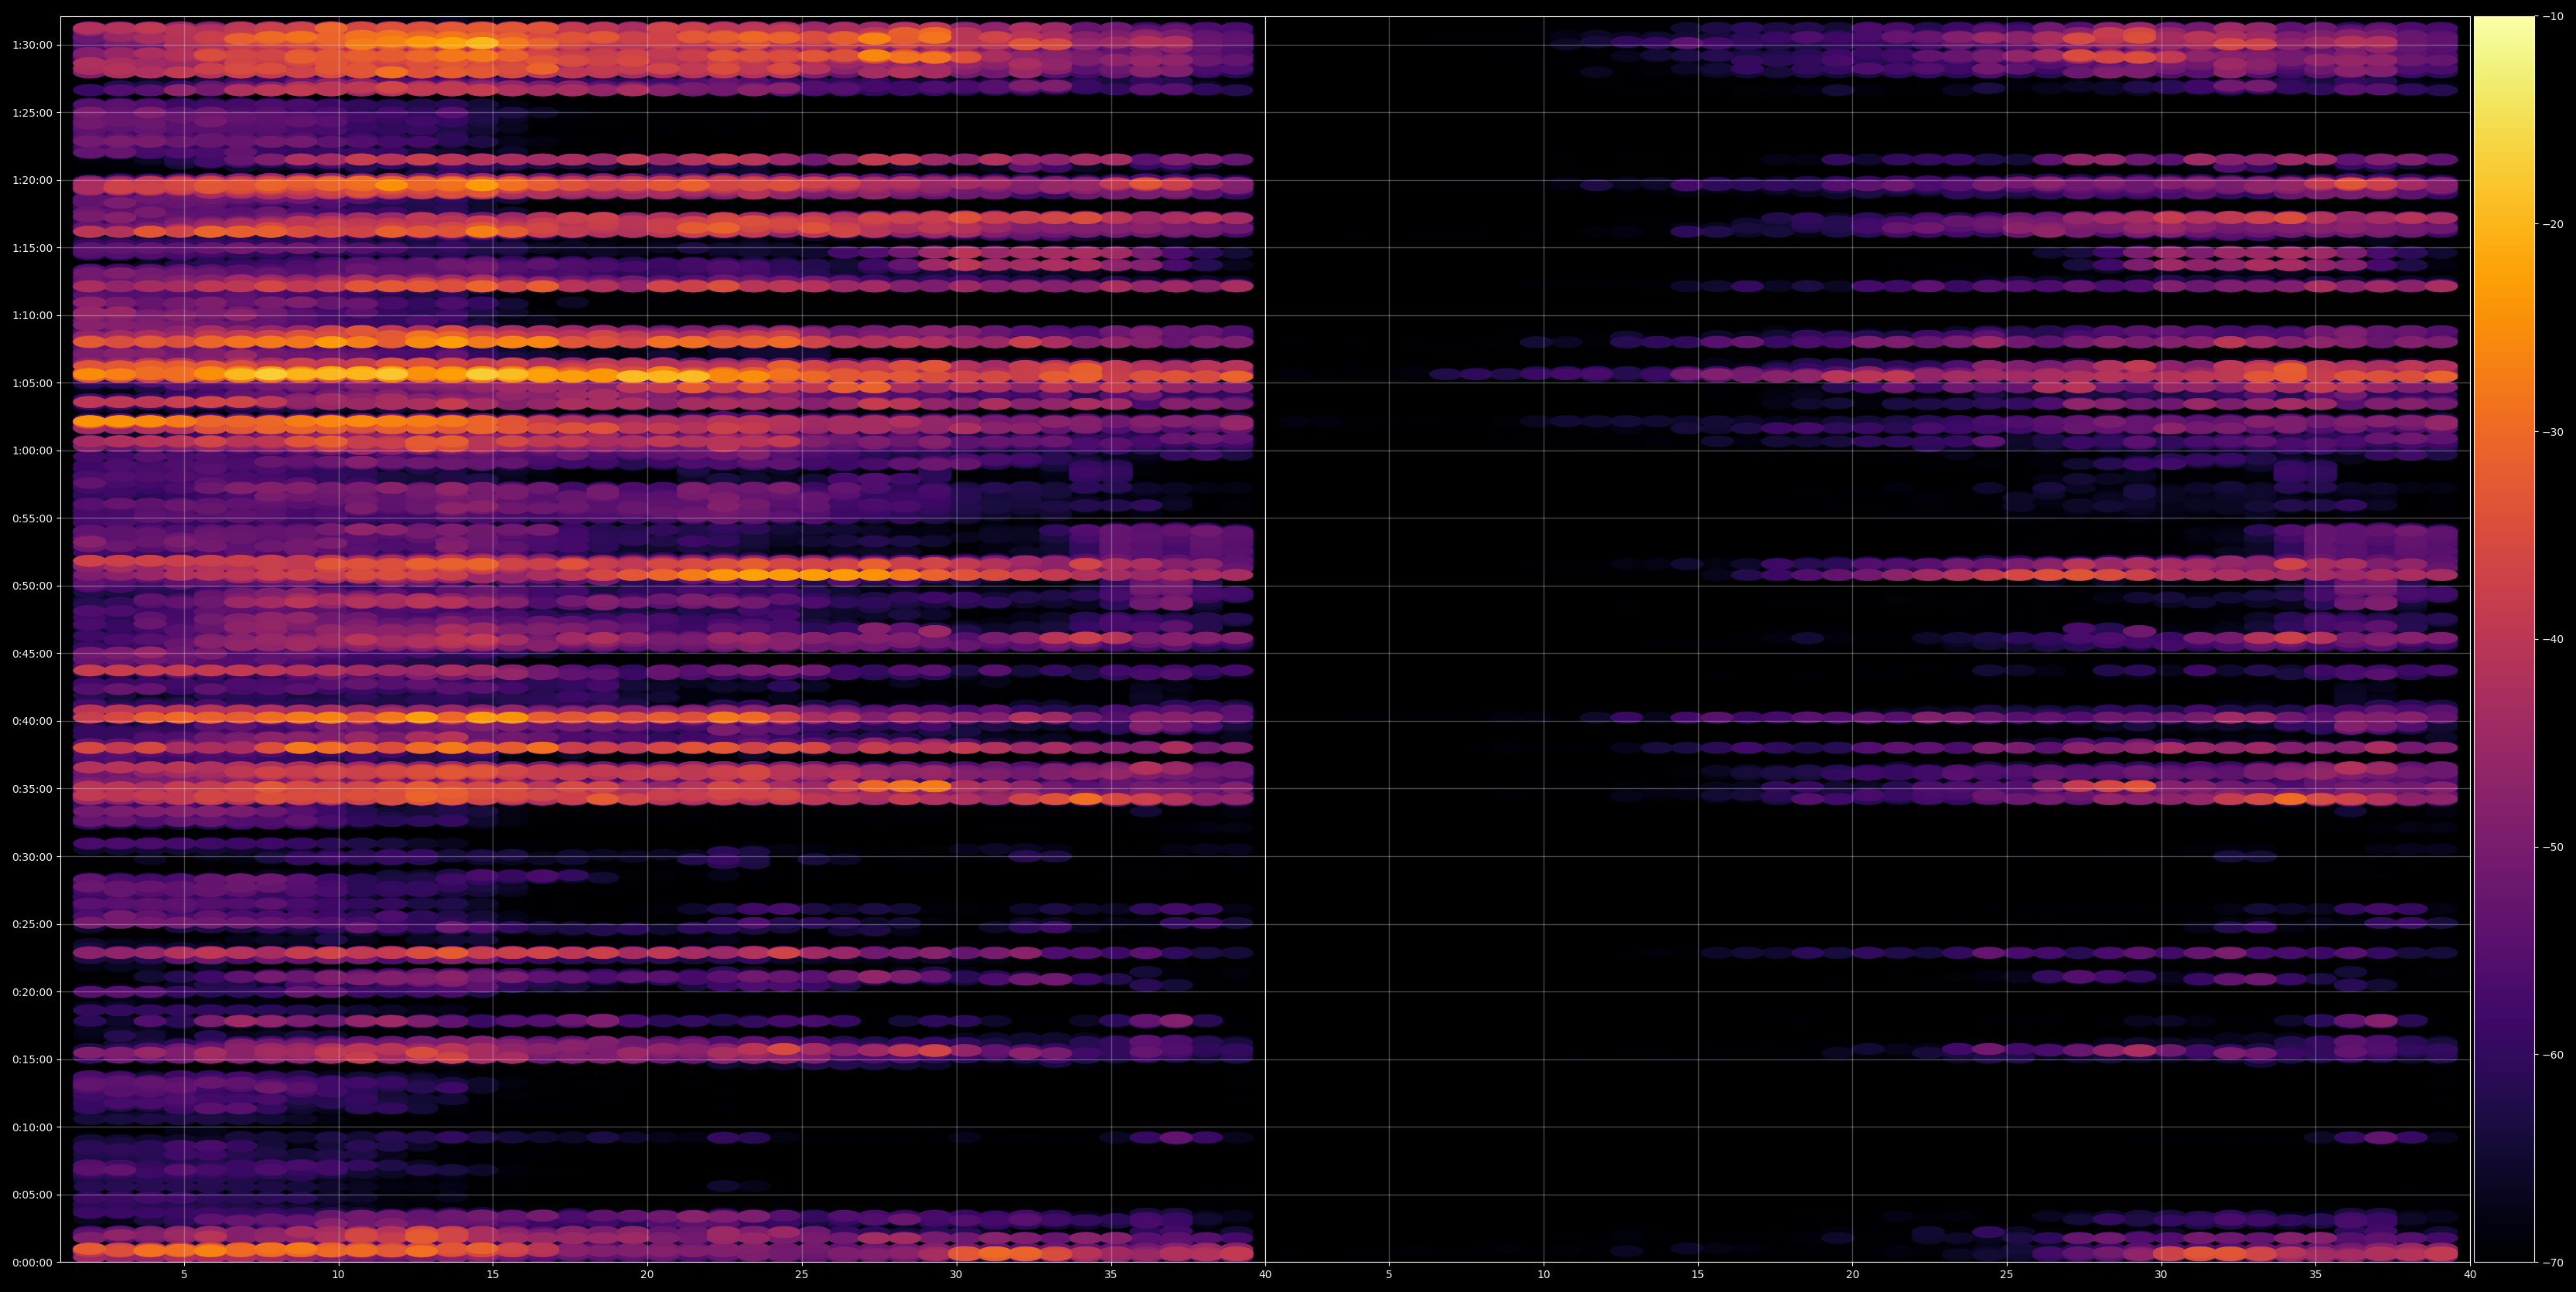Select the −60 colorbar tick label
Image resolution: width=2576 pixels, height=1292 pixels.
point(2553,1054)
